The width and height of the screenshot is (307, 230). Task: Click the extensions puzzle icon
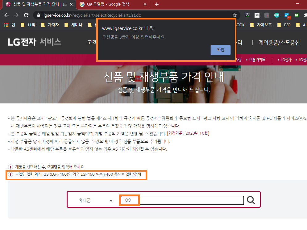305,15
